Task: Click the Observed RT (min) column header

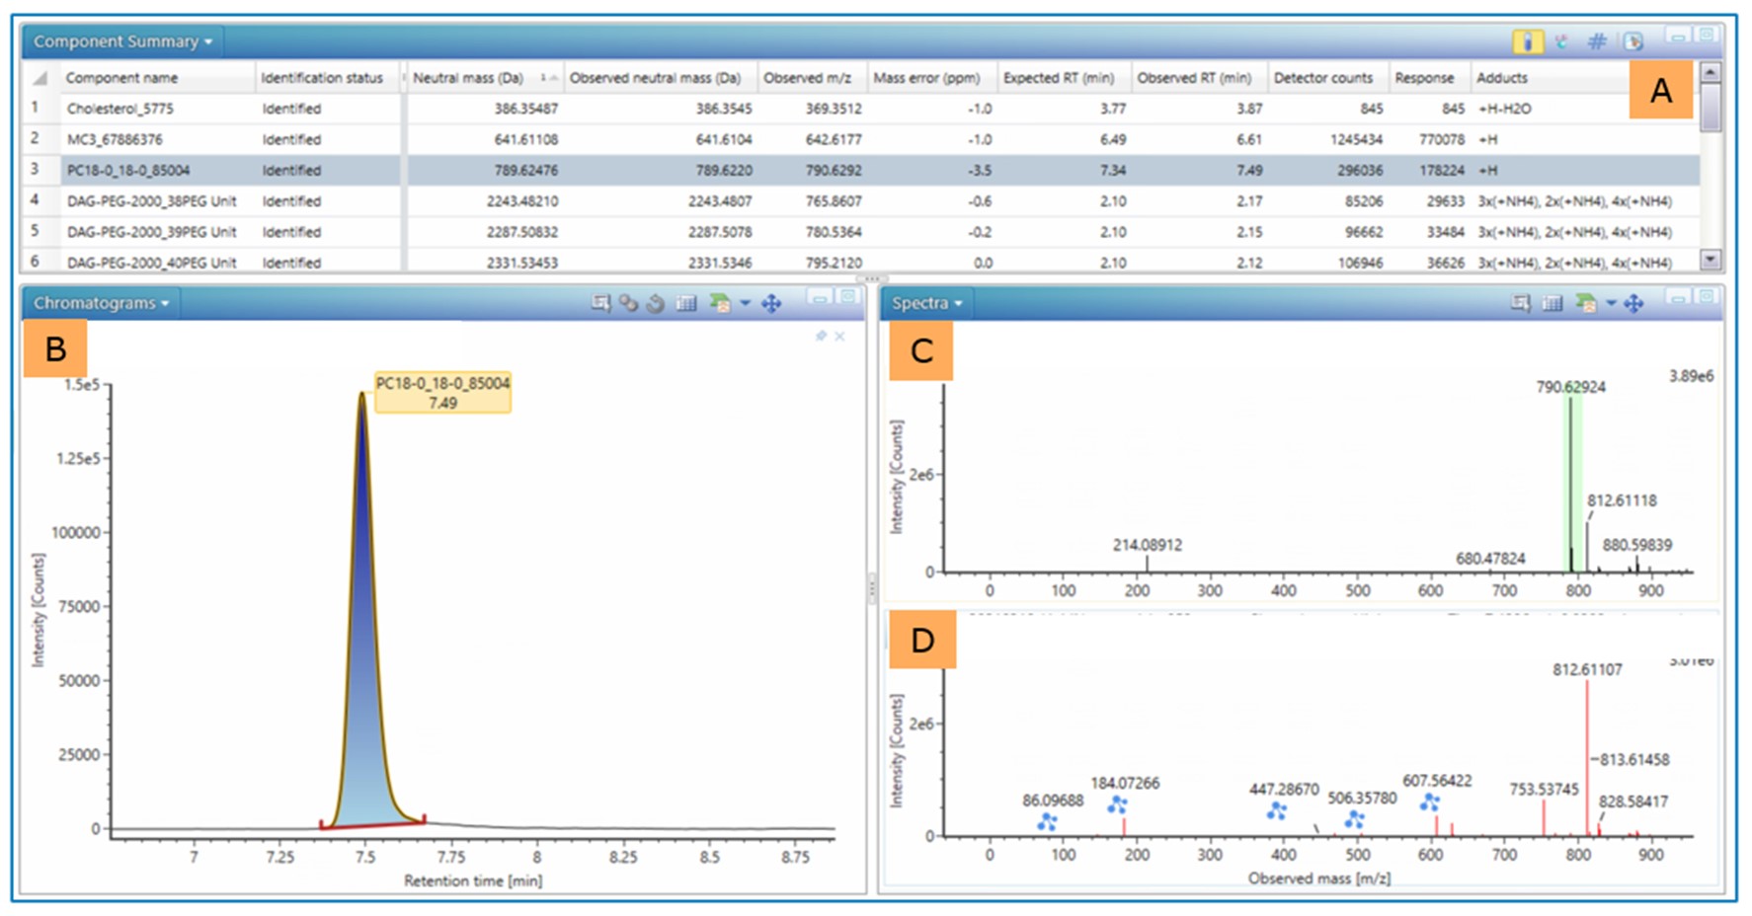Action: point(1193,77)
